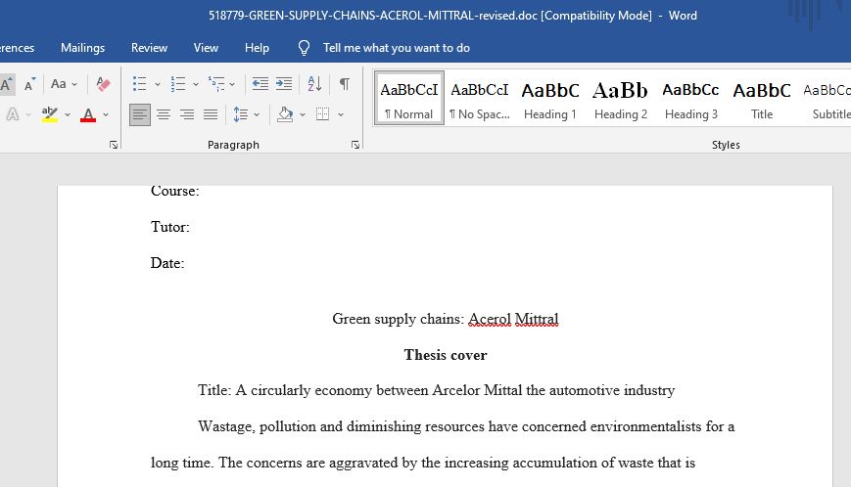Image resolution: width=851 pixels, height=487 pixels.
Task: Toggle Align Right
Action: 187,114
